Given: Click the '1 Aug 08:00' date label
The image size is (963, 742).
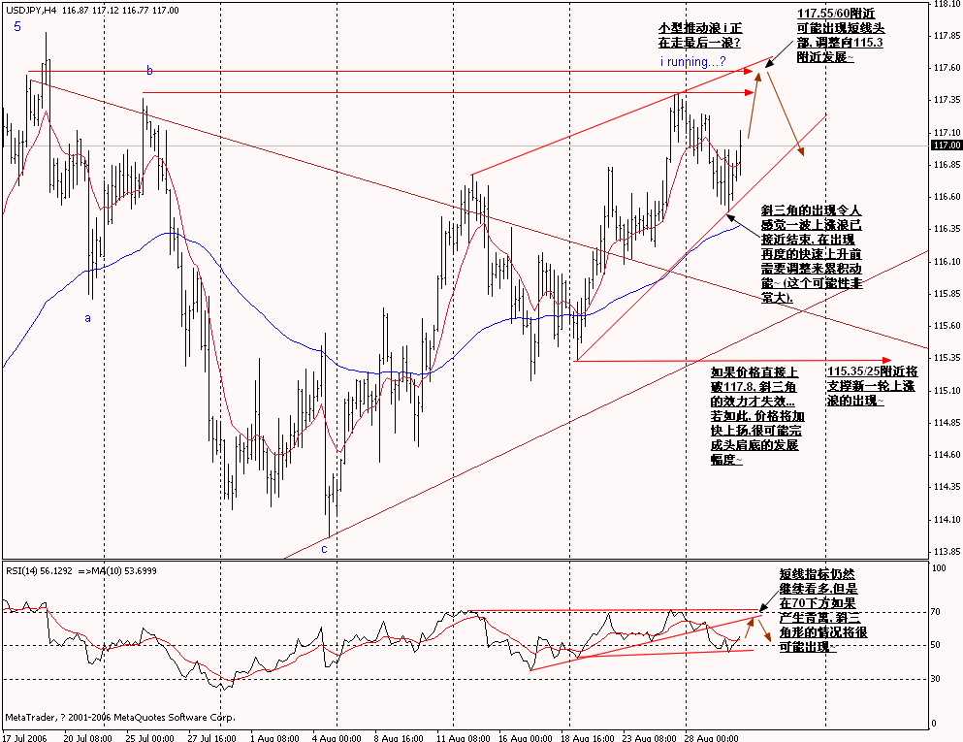Looking at the screenshot, I should pos(274,738).
